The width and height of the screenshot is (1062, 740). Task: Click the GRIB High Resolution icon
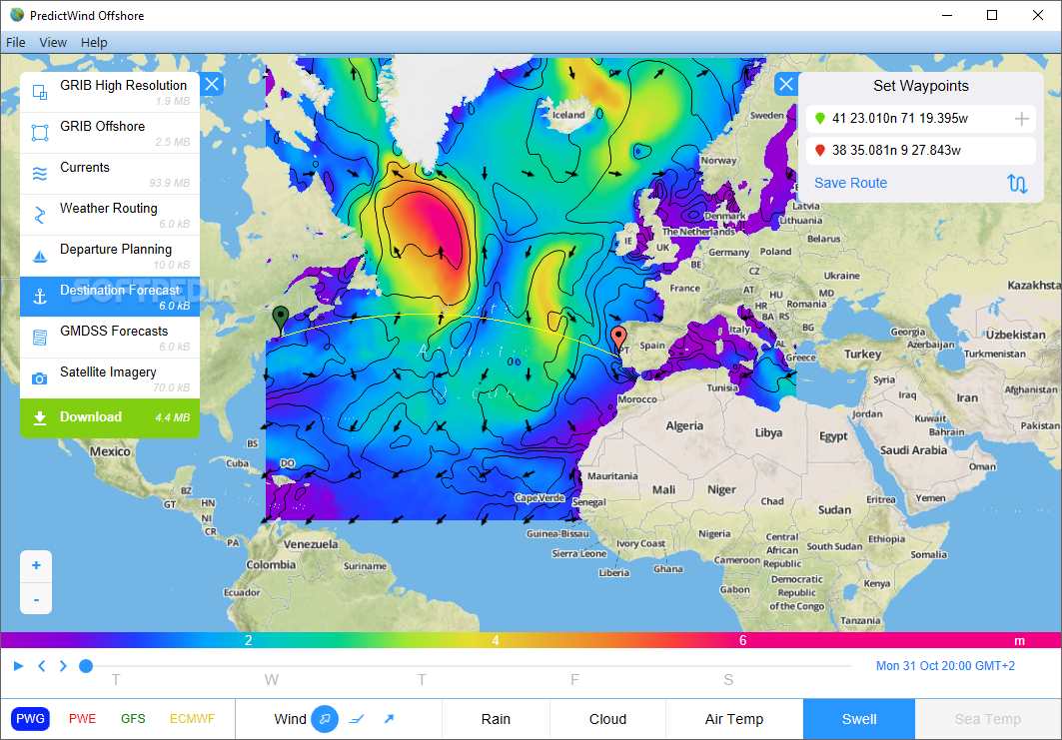40,92
